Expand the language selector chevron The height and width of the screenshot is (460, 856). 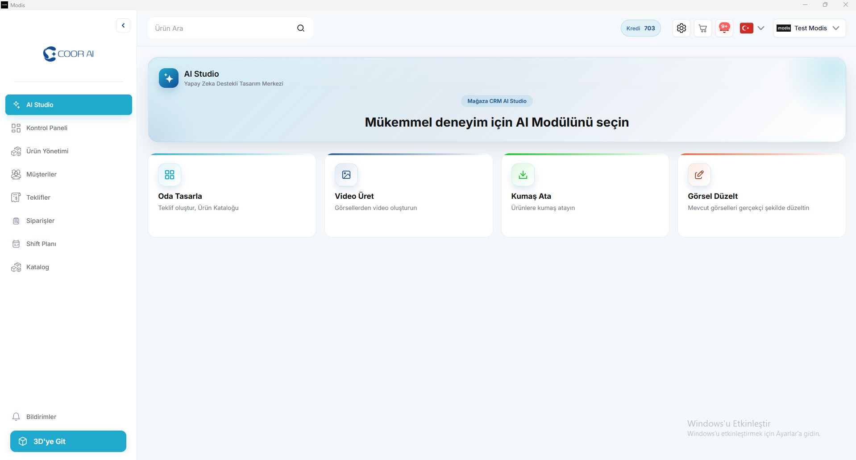click(x=761, y=28)
